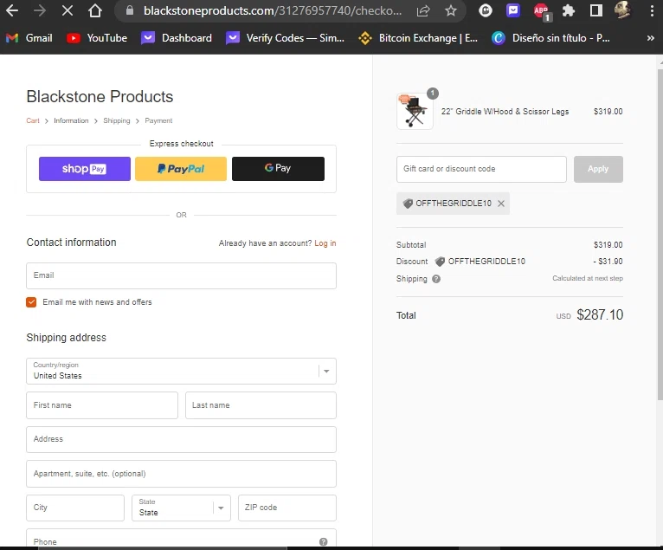
Task: Click the browser home button
Action: pos(95,11)
